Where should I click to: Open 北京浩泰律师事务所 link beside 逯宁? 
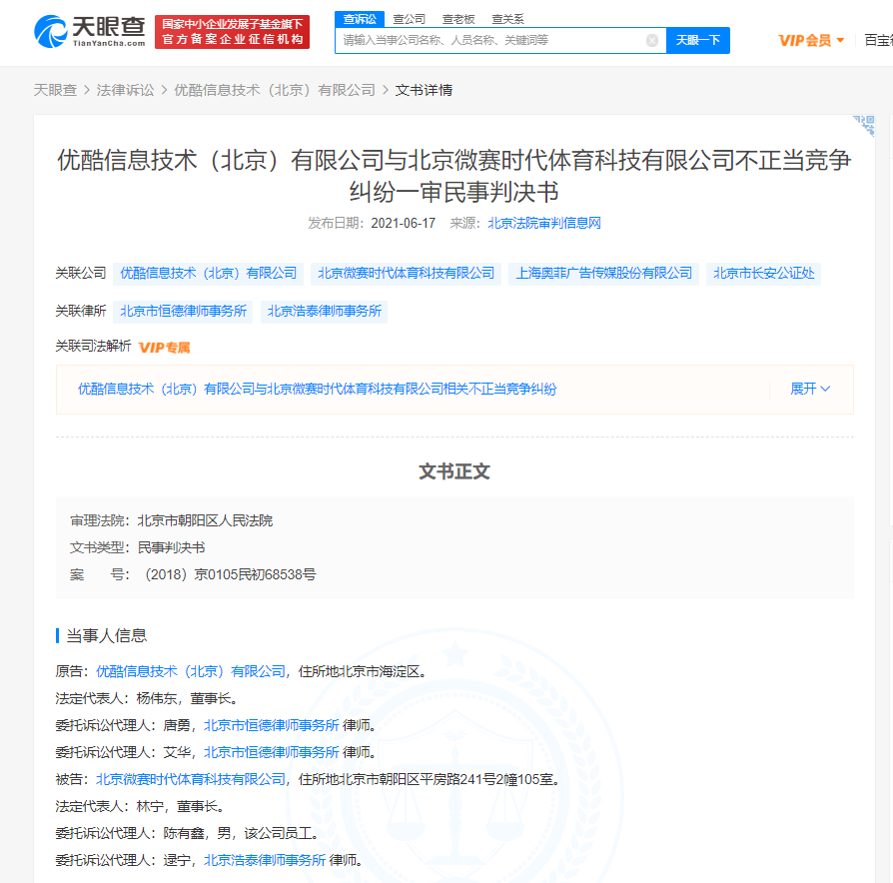pyautogui.click(x=265, y=860)
